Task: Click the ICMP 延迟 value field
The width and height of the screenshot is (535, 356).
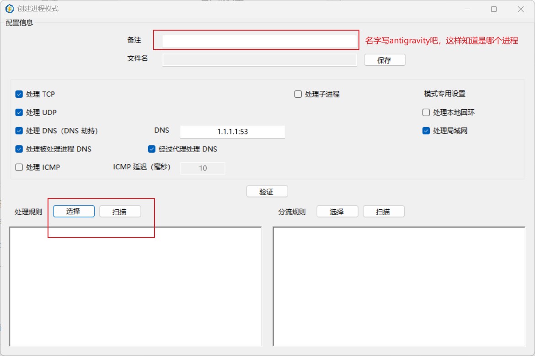Action: point(203,168)
